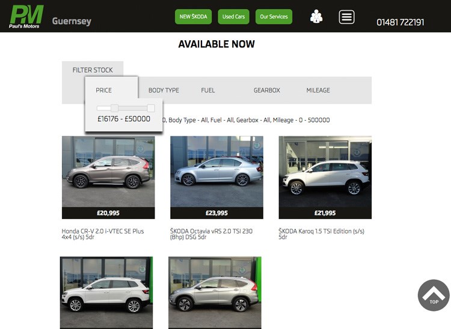This screenshot has width=451, height=329.
Task: Open Our Services
Action: coord(274,17)
